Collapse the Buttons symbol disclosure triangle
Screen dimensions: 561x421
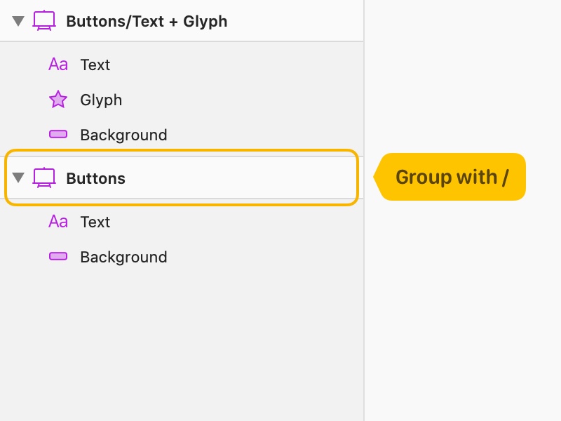[x=18, y=178]
